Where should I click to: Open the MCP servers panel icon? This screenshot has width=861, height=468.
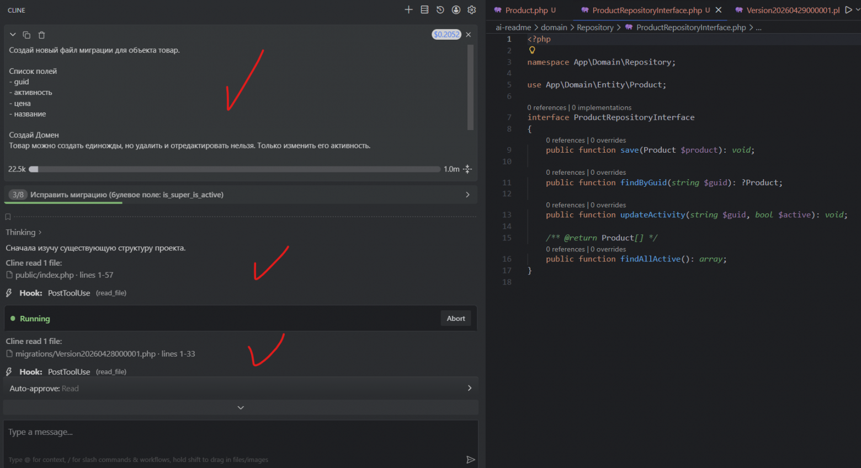[424, 10]
